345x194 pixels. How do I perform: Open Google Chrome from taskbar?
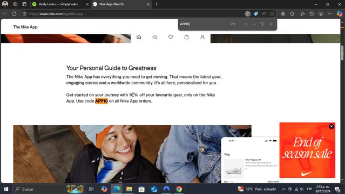point(179,189)
